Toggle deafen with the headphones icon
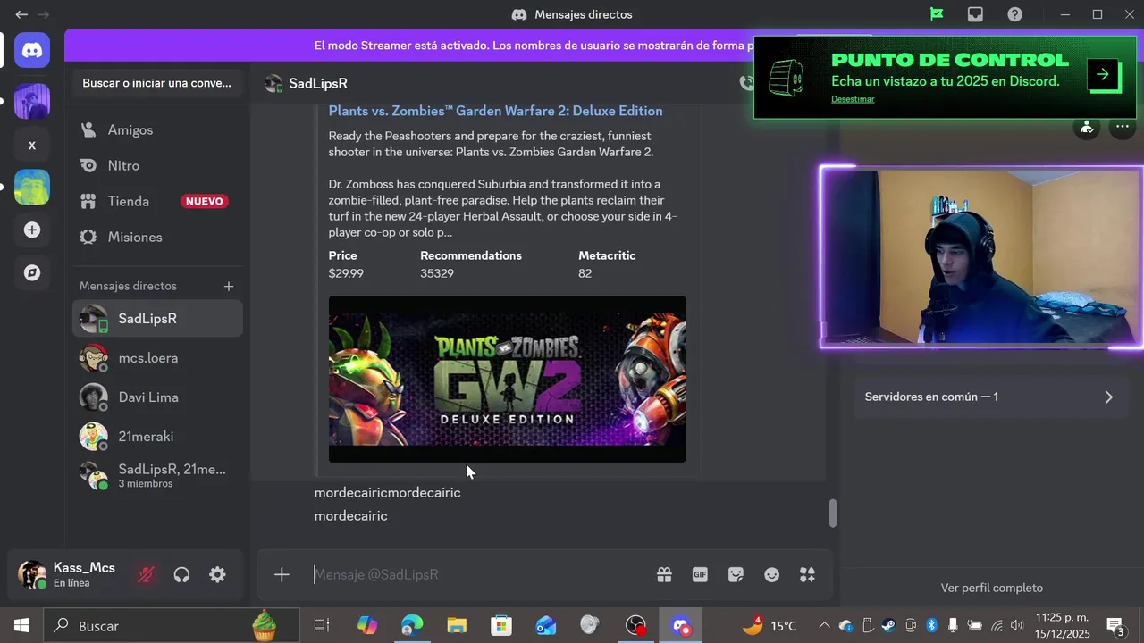Image resolution: width=1144 pixels, height=643 pixels. tap(181, 575)
